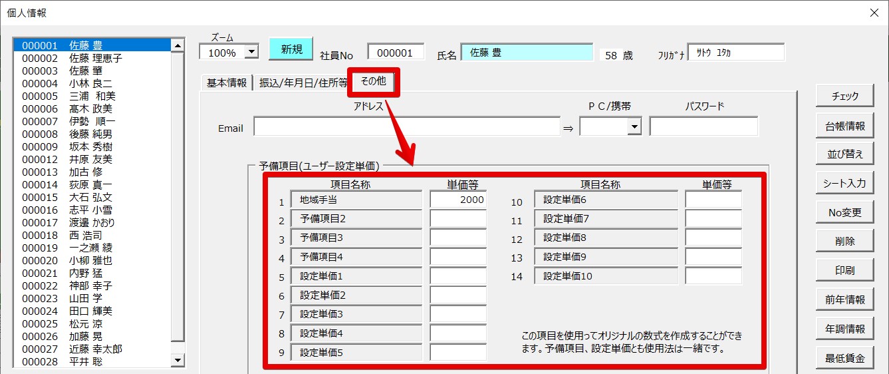Click the 地域手当 unit price field
The height and width of the screenshot is (374, 889).
[457, 200]
